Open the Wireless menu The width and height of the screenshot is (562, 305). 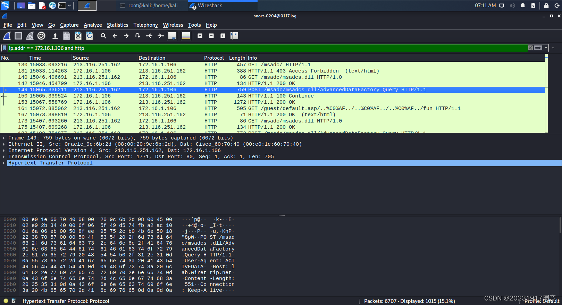pos(173,25)
